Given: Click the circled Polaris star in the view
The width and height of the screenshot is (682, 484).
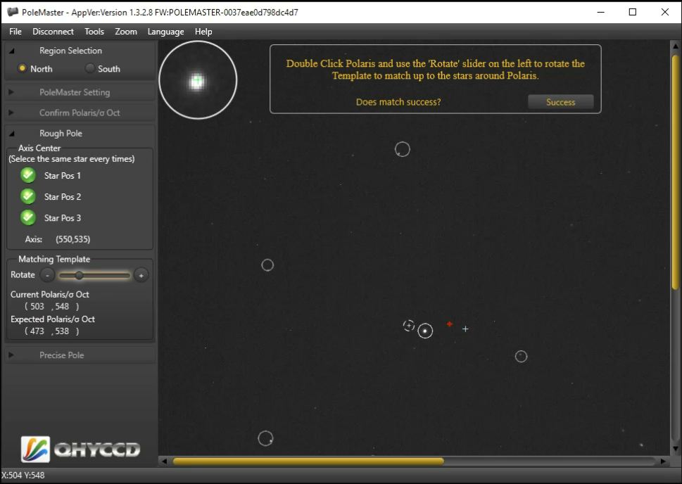Looking at the screenshot, I should pos(425,331).
